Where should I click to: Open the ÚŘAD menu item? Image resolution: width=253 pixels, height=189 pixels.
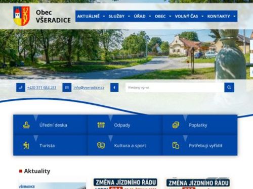(x=140, y=16)
